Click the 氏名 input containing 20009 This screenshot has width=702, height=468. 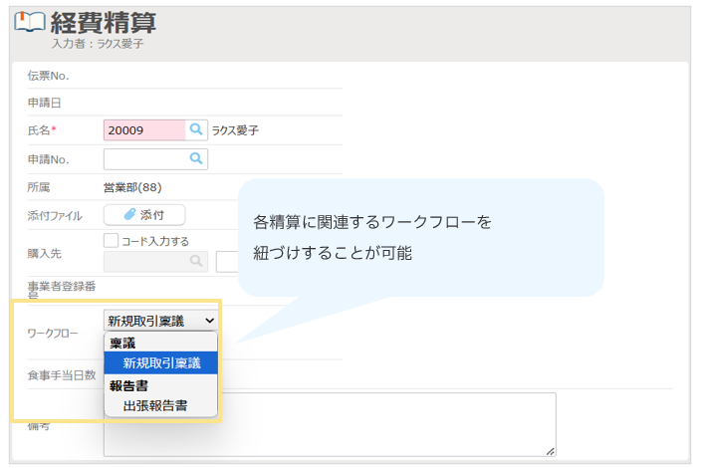click(x=143, y=130)
